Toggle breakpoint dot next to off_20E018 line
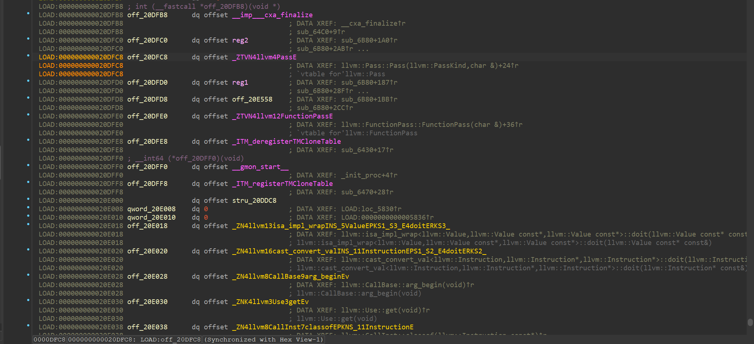The height and width of the screenshot is (344, 754). (x=28, y=224)
